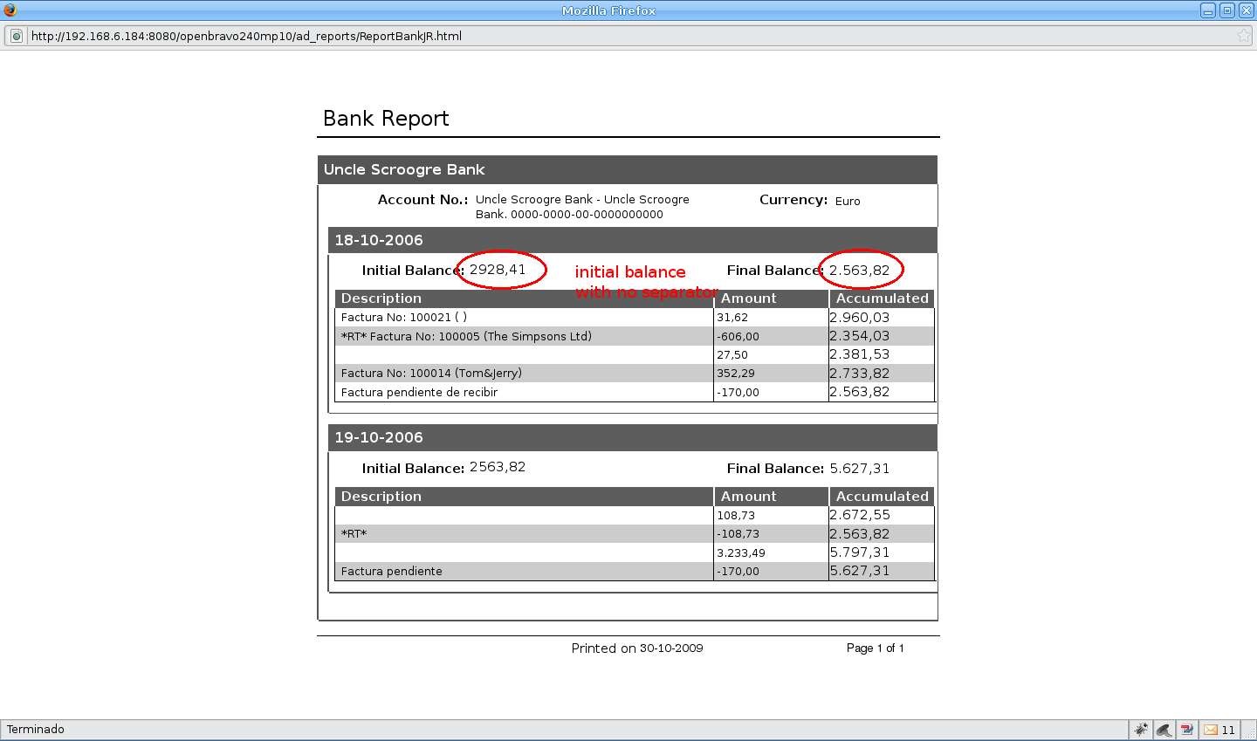Viewport: 1257px width, 741px height.
Task: Click the document with blue arrow icon
Action: (1187, 730)
